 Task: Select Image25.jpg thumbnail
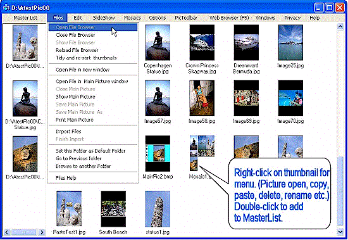pyautogui.click(x=290, y=42)
